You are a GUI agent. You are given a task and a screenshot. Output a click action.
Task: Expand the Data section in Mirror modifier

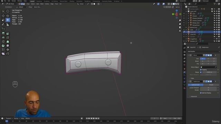point(192,78)
